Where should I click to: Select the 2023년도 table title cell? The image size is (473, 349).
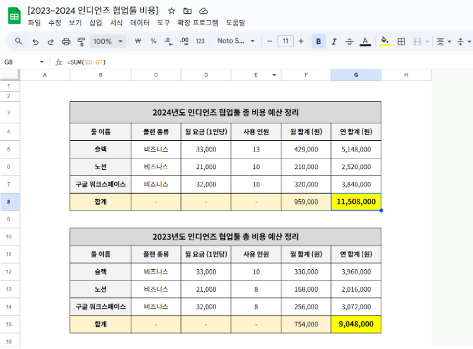click(226, 236)
